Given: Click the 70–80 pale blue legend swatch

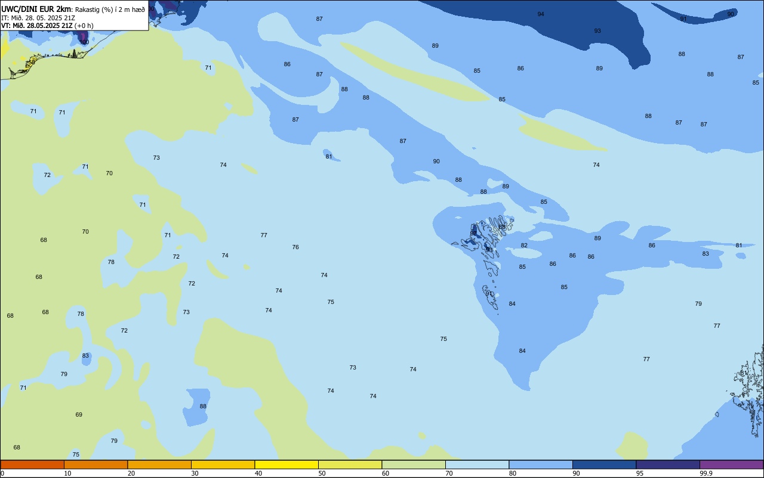Looking at the screenshot, I should (477, 464).
